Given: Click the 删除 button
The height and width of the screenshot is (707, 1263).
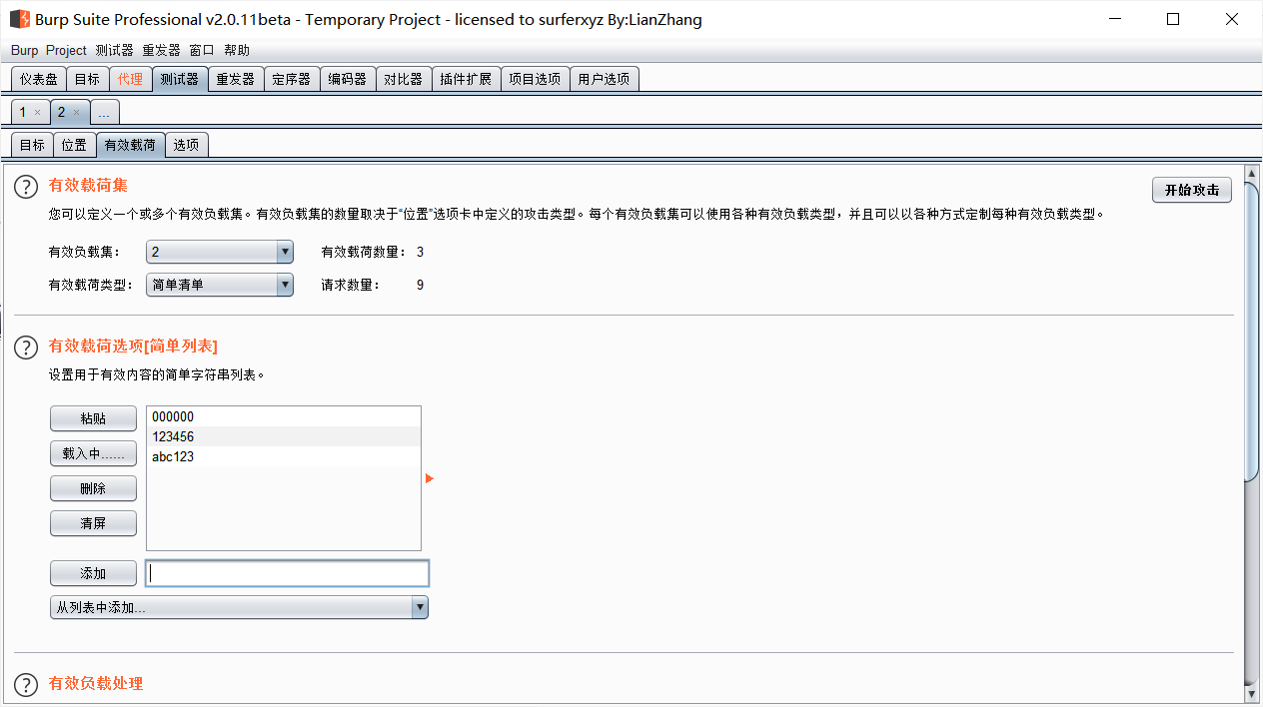Looking at the screenshot, I should (x=93, y=488).
